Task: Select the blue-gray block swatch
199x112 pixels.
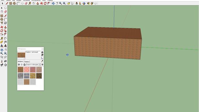Action: click(x=27, y=76)
